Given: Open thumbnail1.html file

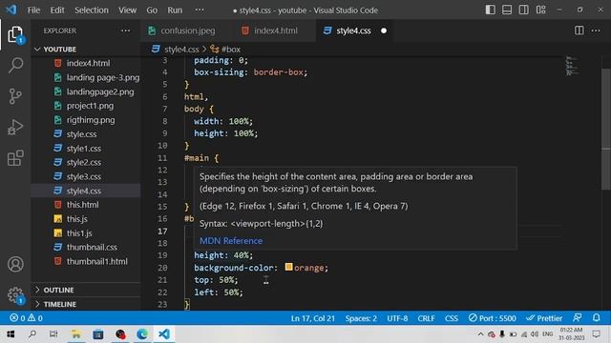Looking at the screenshot, I should click(x=96, y=261).
